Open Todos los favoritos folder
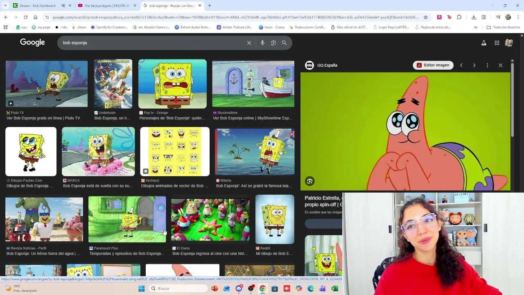This screenshot has height=295, width=524. click(503, 27)
